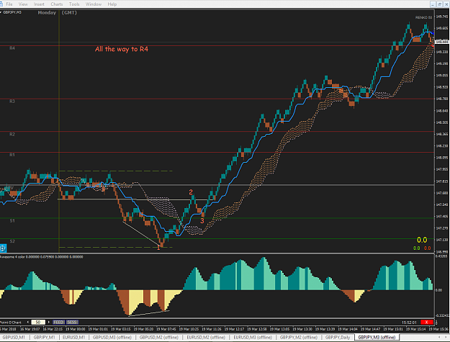Click the red number 3 chart marker

click(x=202, y=221)
